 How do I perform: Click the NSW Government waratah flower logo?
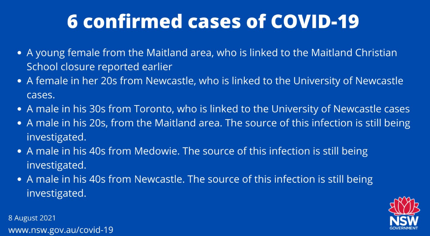click(x=404, y=206)
